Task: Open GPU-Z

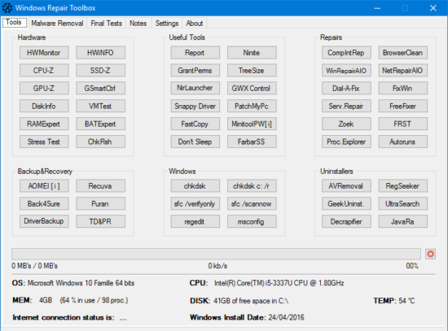Action: click(44, 88)
